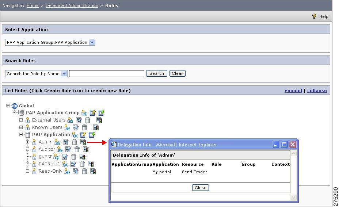
Task: Select the Global tree item
Action: pos(26,106)
